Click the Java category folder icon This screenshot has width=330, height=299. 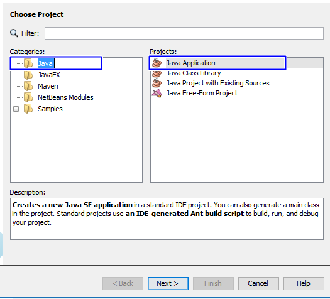tap(28, 63)
